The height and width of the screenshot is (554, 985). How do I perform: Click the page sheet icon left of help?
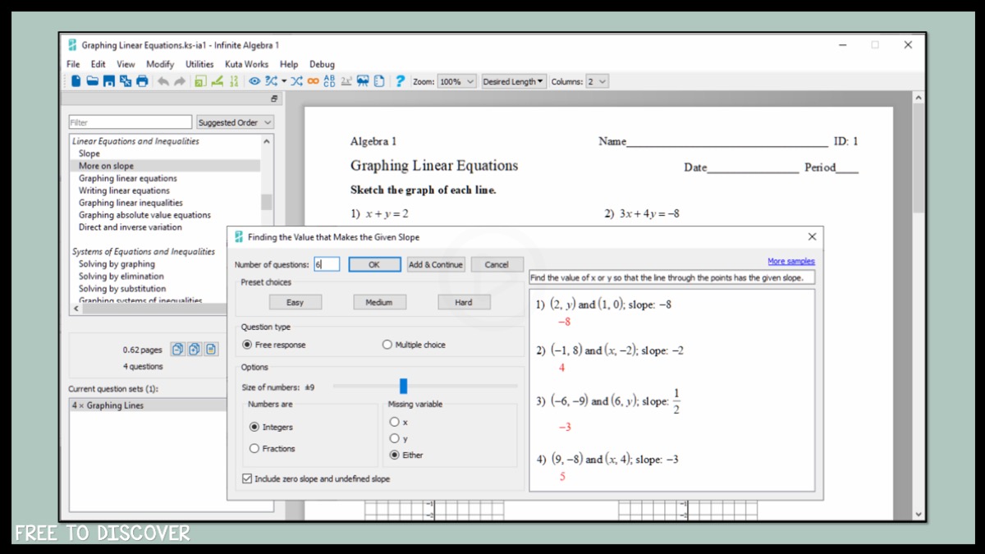pos(379,81)
